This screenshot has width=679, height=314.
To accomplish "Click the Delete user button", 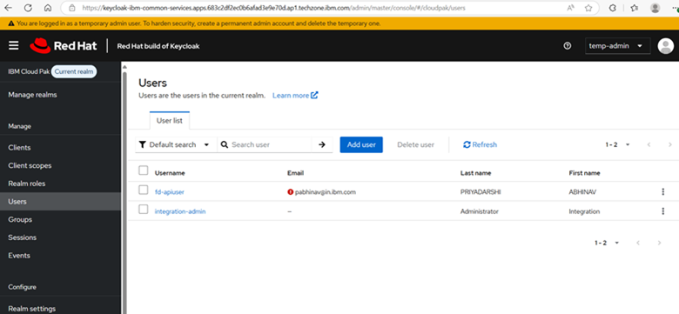I will pyautogui.click(x=416, y=144).
